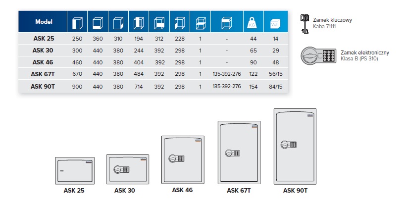Click the cube icon above the 310 value
The image size is (407, 205).
(x=118, y=22)
